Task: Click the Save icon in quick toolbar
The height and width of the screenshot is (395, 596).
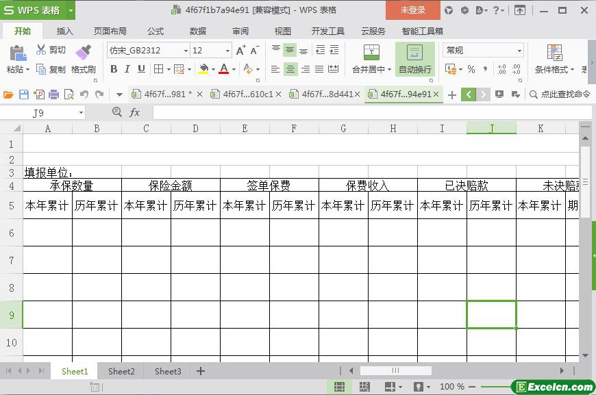Action: (24, 94)
